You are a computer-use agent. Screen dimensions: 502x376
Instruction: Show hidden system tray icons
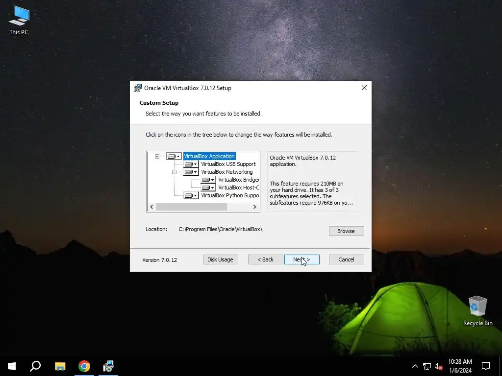415,366
